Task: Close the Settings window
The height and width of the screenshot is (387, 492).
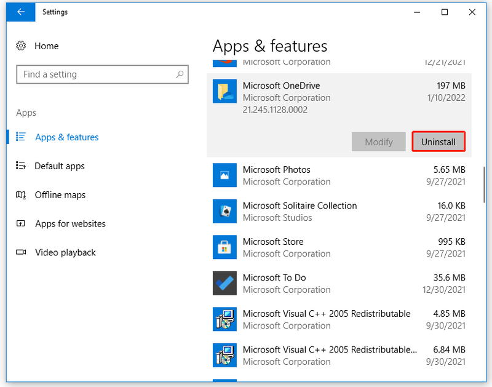Action: [472, 12]
